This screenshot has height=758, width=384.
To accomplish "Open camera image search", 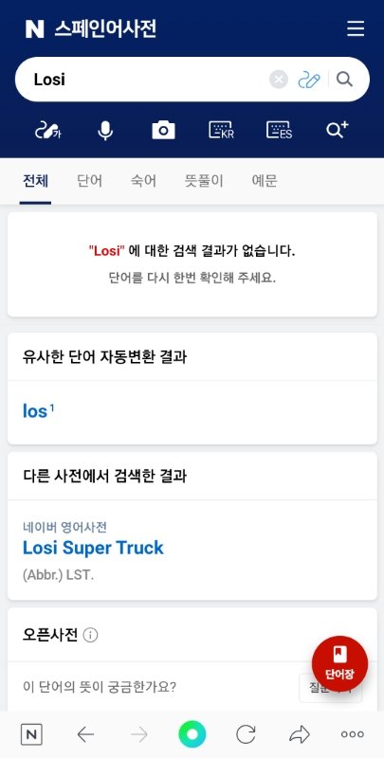I will [163, 130].
